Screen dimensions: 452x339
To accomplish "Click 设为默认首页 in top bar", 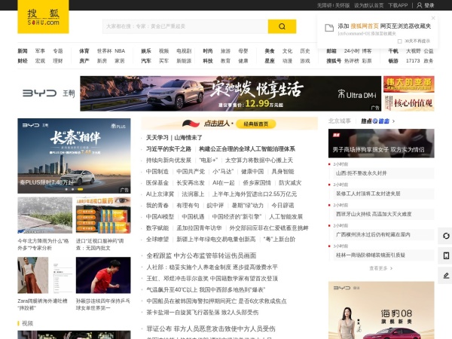I will click(x=368, y=5).
